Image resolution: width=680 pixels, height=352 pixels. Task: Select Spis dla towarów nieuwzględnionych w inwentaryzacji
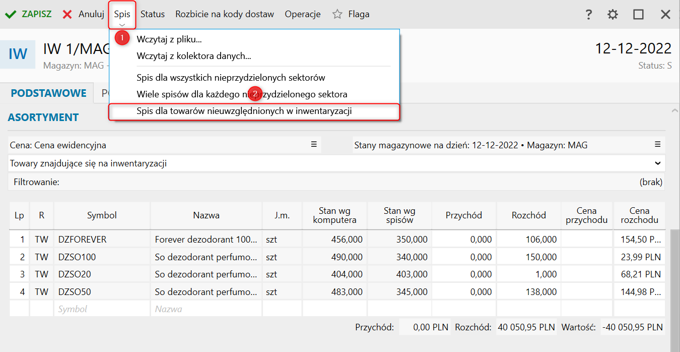[244, 111]
